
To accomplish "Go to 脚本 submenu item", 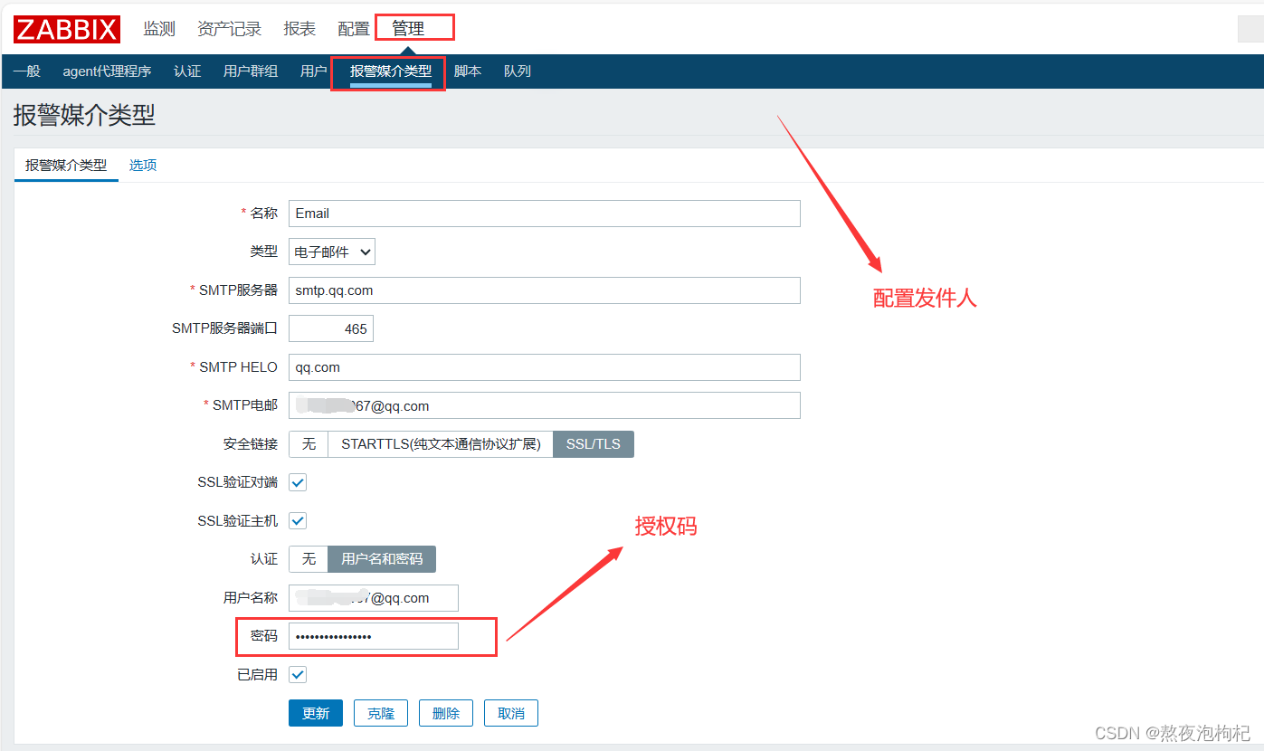I will 468,71.
